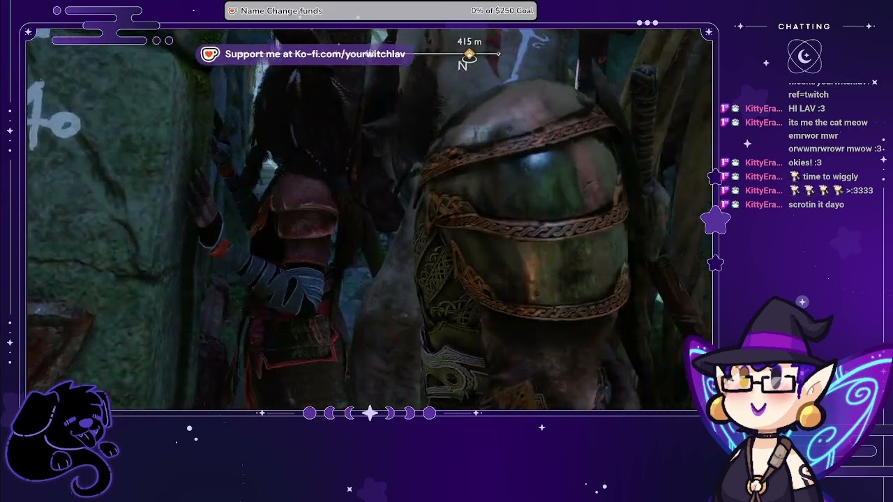
Task: Click the KittyEra username beside 'scrotin it dayo'
Action: (x=764, y=205)
